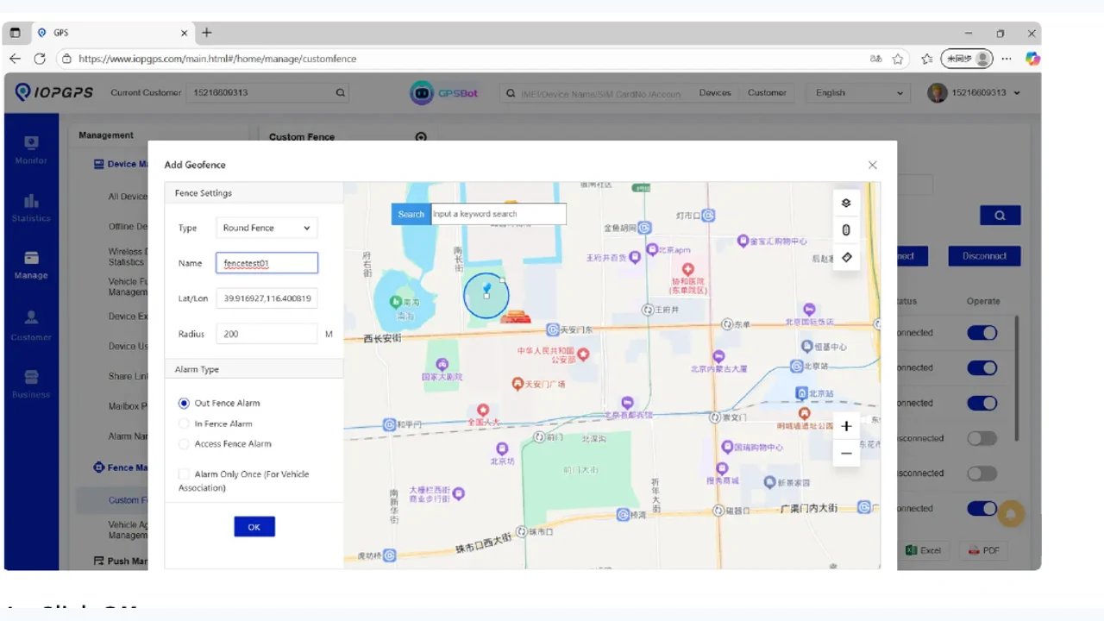The image size is (1104, 621).
Task: Open the Wireless Device Statistics menu item
Action: click(x=128, y=257)
